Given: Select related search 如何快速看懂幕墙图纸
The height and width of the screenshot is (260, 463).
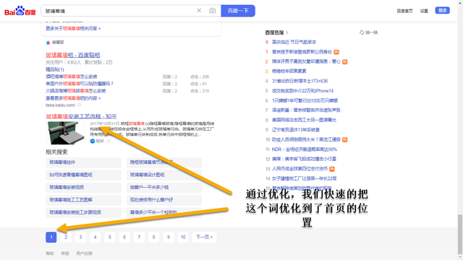Looking at the screenshot, I should [x=83, y=175].
